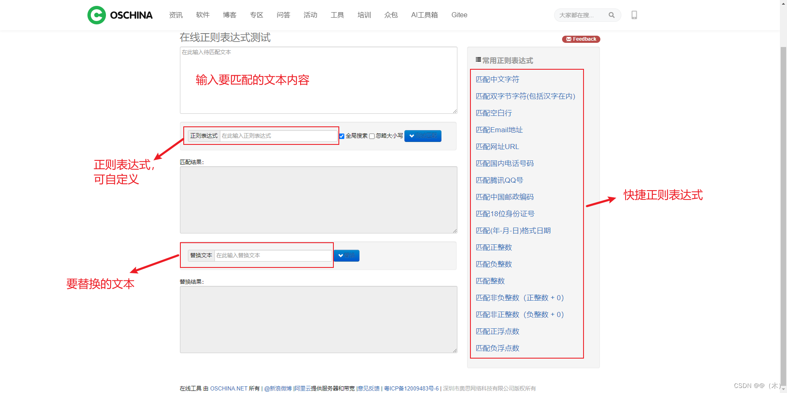
Task: Open the 专区 nav item
Action: (256, 15)
